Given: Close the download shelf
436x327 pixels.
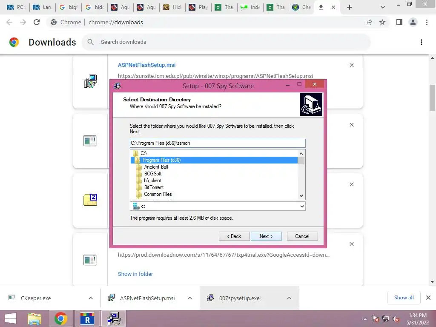Looking at the screenshot, I should point(428,298).
